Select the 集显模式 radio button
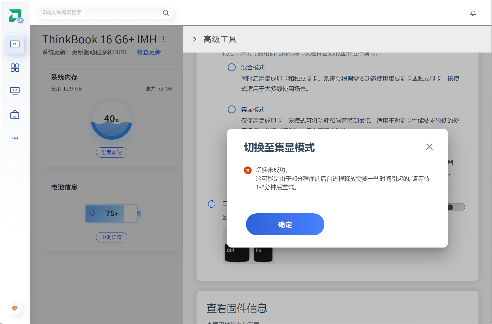This screenshot has height=324, width=492. click(x=232, y=109)
